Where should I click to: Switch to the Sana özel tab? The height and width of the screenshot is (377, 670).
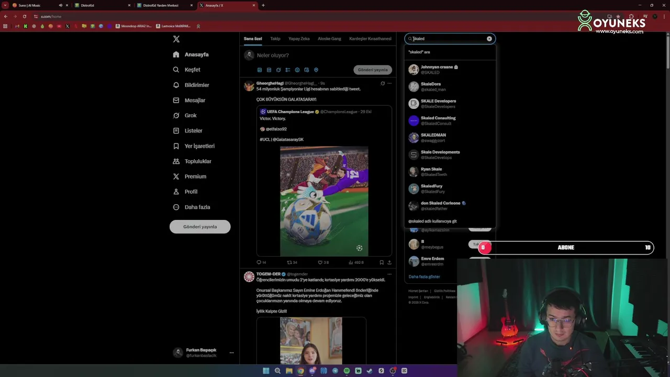point(253,39)
